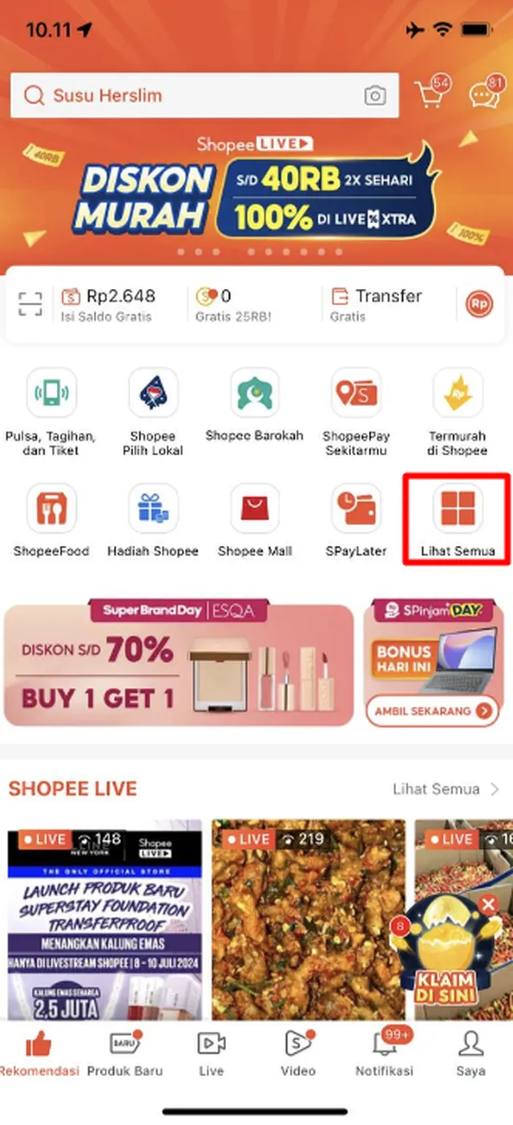Open the SPayLater icon
This screenshot has width=513, height=1125.
(357, 520)
